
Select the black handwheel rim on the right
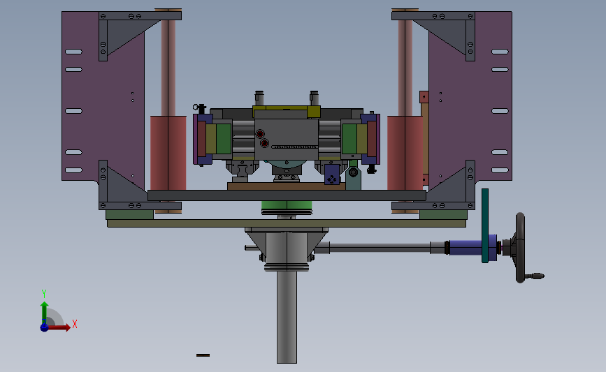(520, 248)
